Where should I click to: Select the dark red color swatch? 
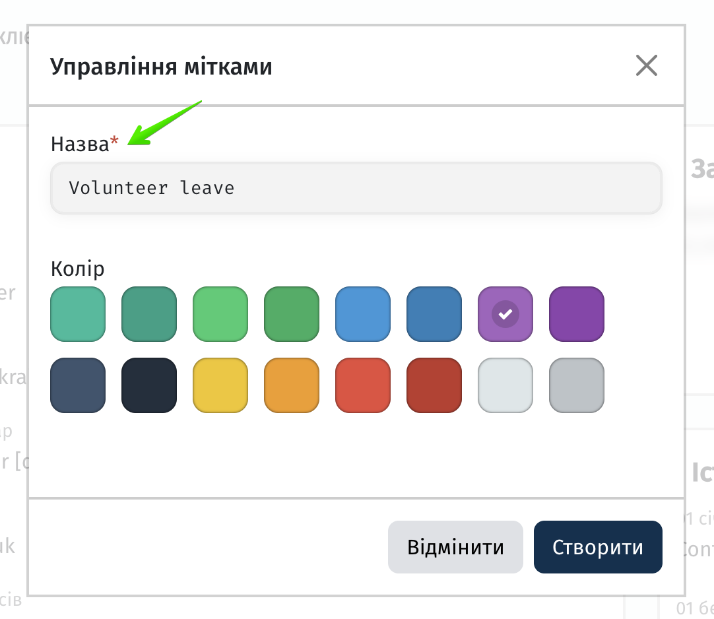click(x=434, y=385)
